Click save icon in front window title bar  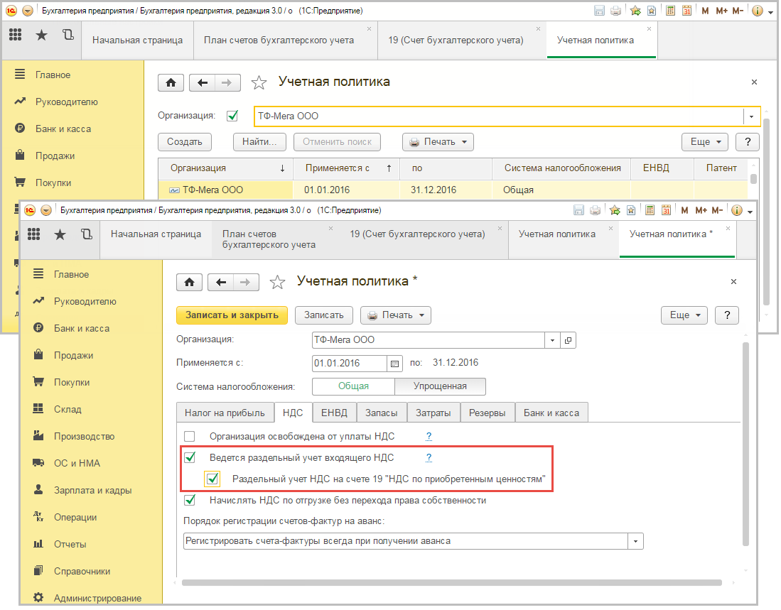[x=578, y=210]
